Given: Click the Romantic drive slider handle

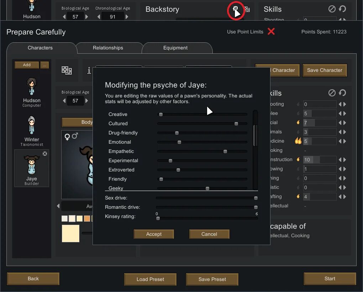Looking at the screenshot, I should click(x=256, y=207).
